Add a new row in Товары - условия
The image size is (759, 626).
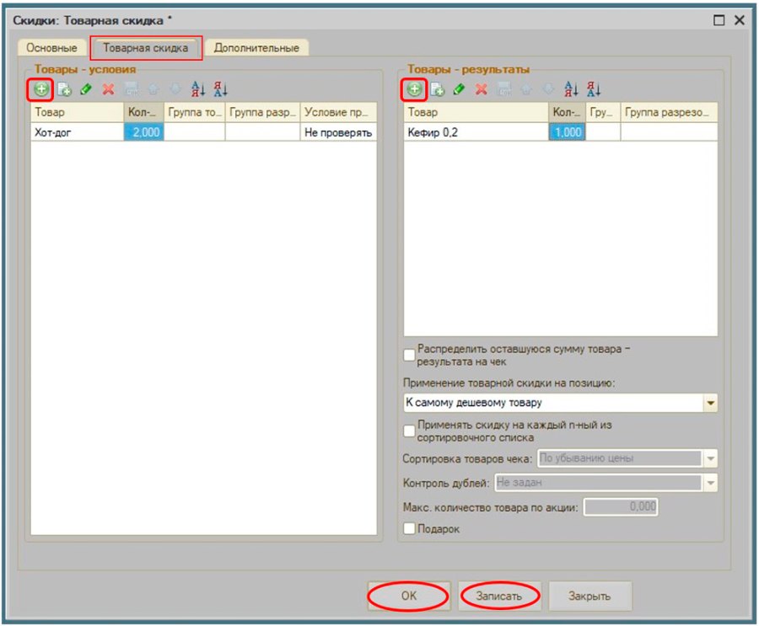(x=41, y=89)
